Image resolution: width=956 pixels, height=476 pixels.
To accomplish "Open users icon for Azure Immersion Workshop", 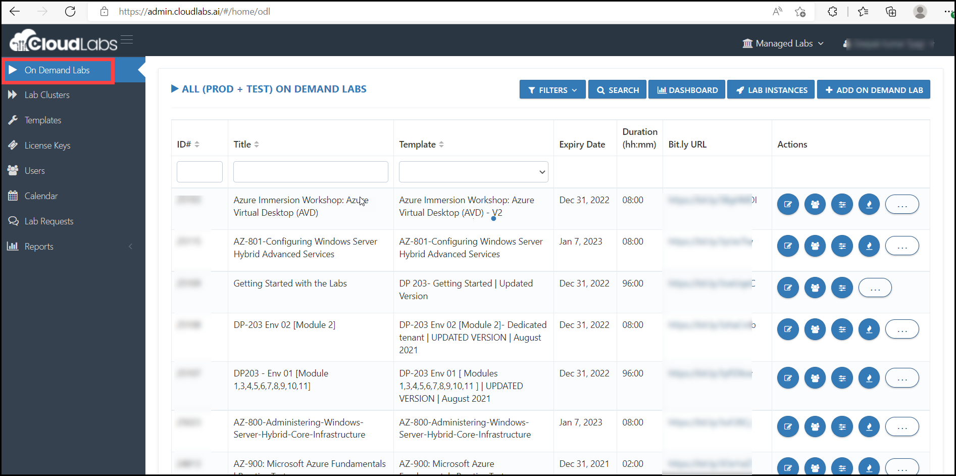I will pyautogui.click(x=815, y=205).
